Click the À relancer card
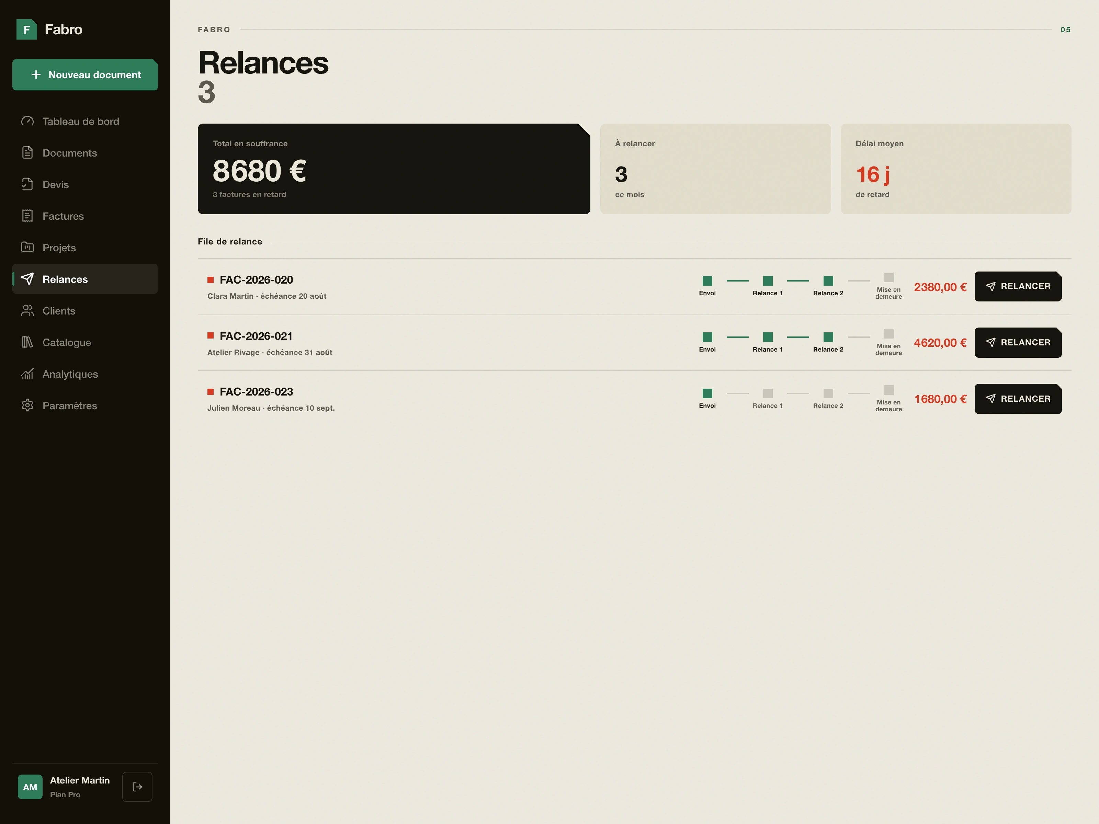Viewport: 1099px width, 824px height. 715,169
